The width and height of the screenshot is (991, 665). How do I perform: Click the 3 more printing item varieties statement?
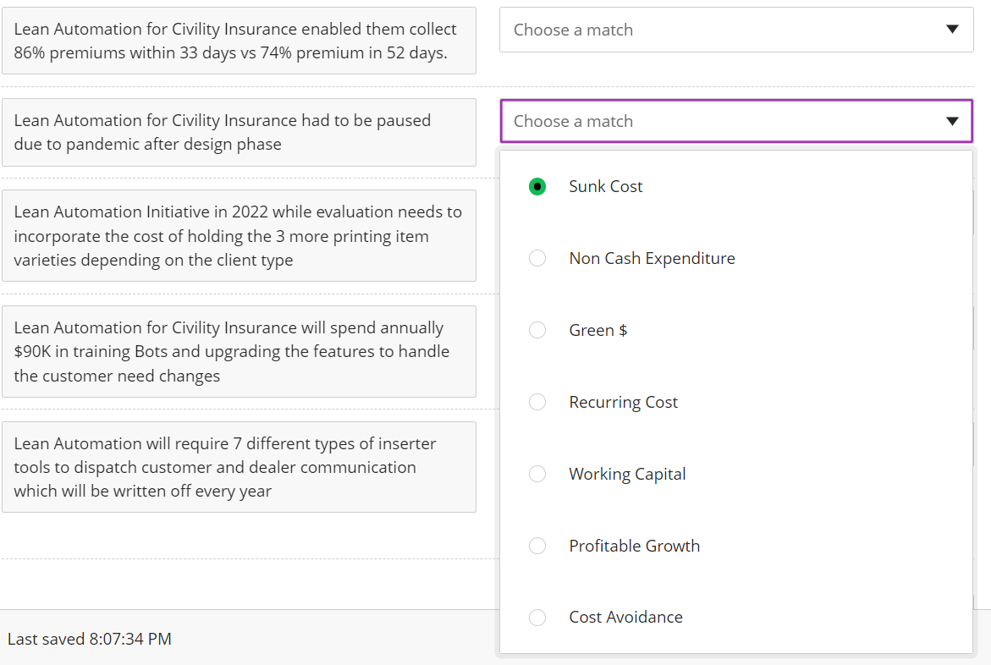point(239,236)
